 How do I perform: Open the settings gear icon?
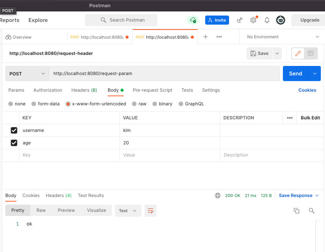pyautogui.click(x=253, y=20)
